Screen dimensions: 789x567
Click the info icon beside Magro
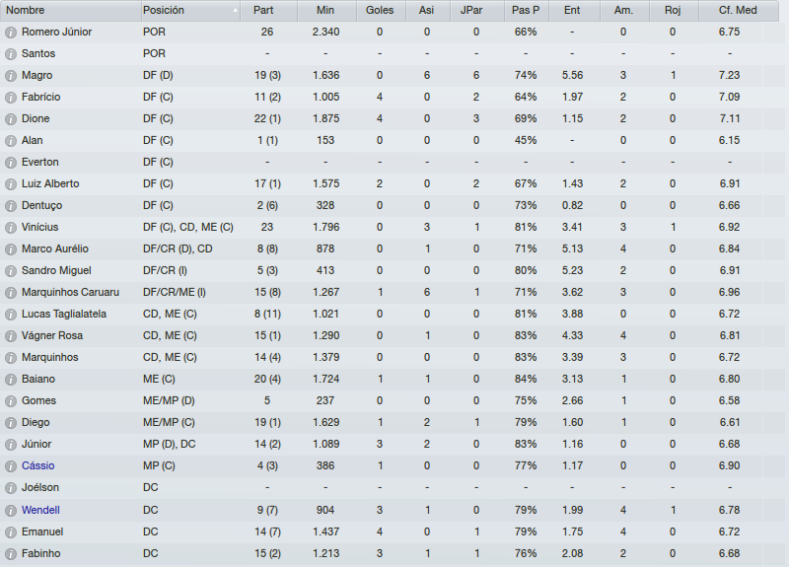click(x=11, y=76)
